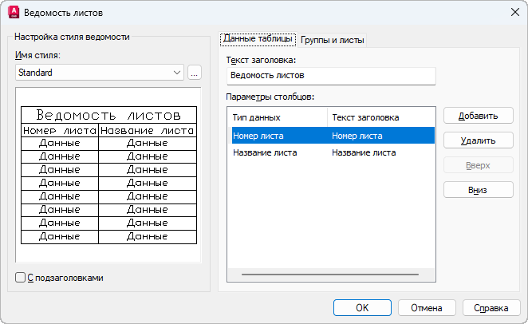This screenshot has height=324, width=528.
Task: Enable the С подзаголовками checkbox
Action: click(x=21, y=278)
